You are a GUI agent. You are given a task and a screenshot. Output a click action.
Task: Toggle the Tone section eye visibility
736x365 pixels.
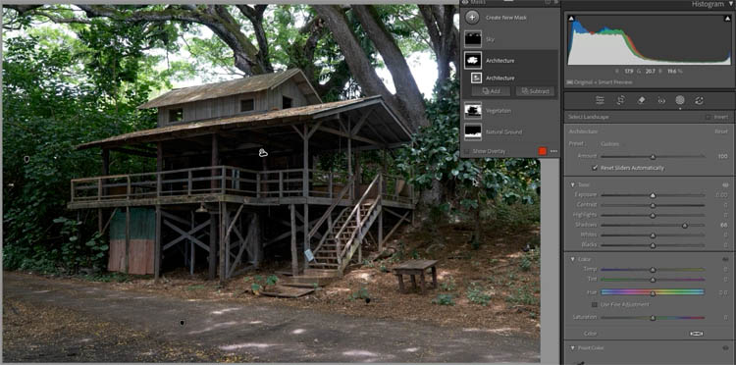[x=725, y=184]
